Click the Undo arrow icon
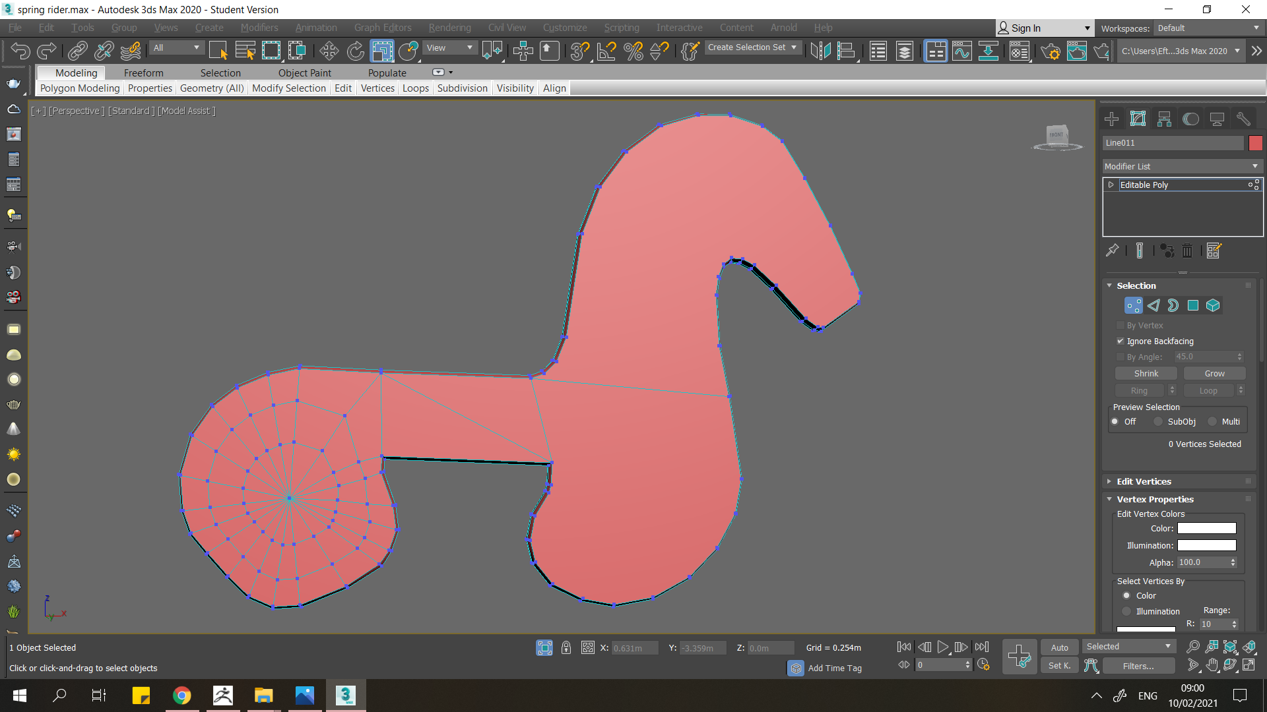This screenshot has height=712, width=1267. click(20, 51)
